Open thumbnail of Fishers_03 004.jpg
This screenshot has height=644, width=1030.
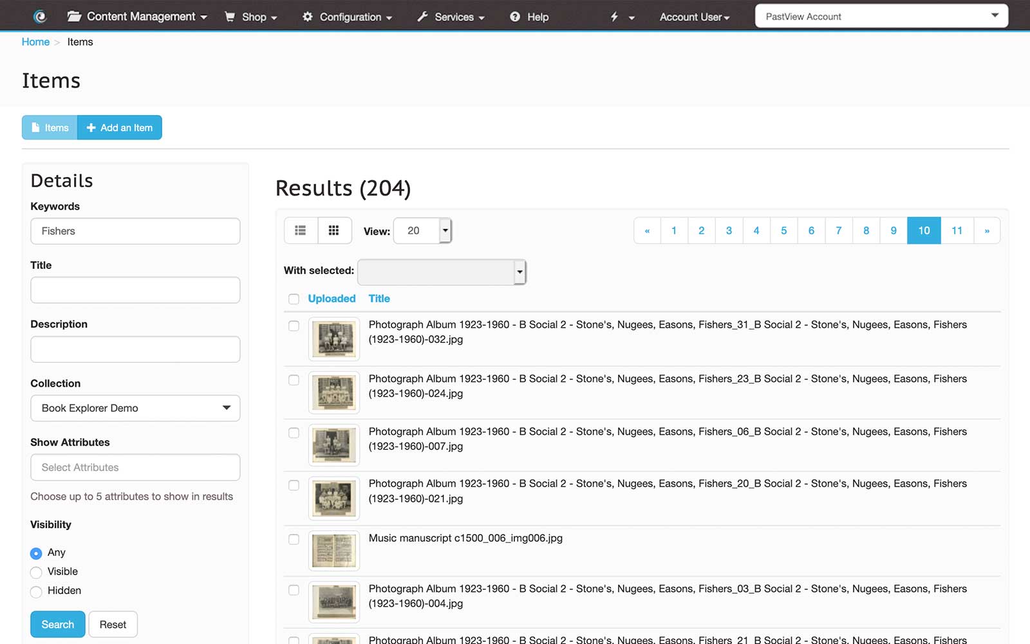coord(333,602)
